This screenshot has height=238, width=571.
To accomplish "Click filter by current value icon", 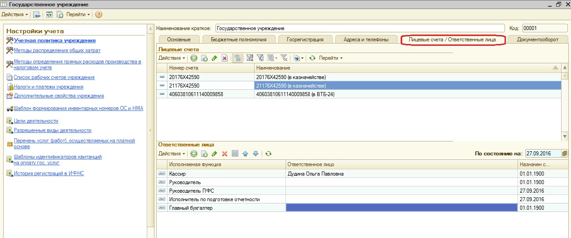I will (260, 58).
